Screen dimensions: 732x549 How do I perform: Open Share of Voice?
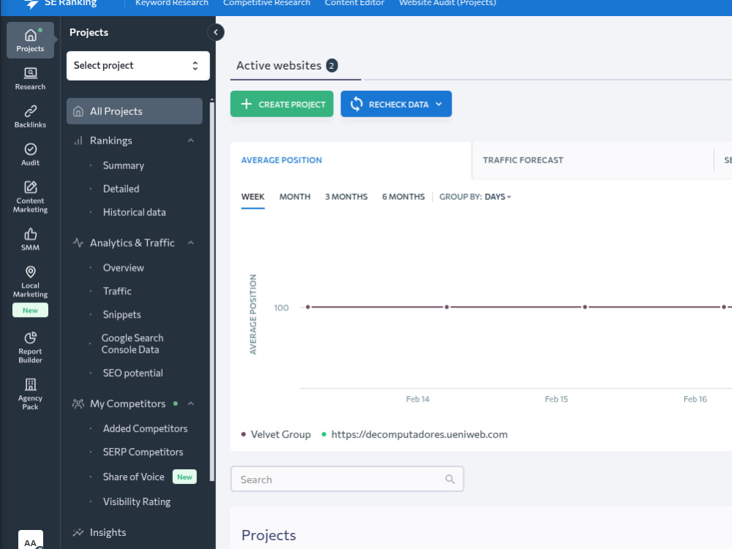(x=133, y=477)
